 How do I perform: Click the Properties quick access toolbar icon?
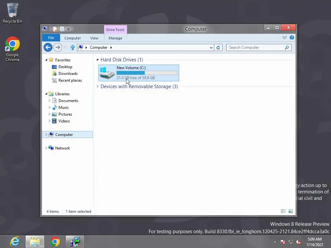click(55, 29)
